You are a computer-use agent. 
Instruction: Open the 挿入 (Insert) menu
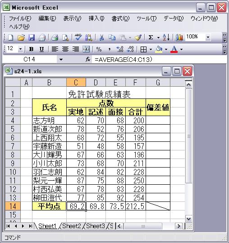(x=96, y=19)
